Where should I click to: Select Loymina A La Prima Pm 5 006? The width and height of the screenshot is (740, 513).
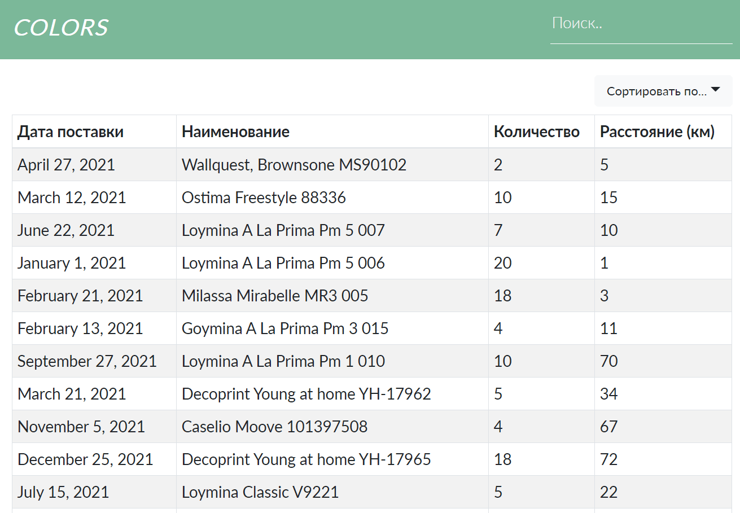[332, 263]
